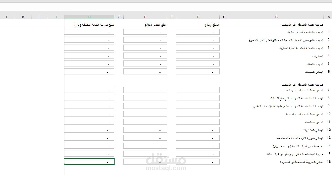Select label 'المشتريات الخاضعة للنسبة الاساسية'
This screenshot has height=175, width=332.
coord(304,90)
